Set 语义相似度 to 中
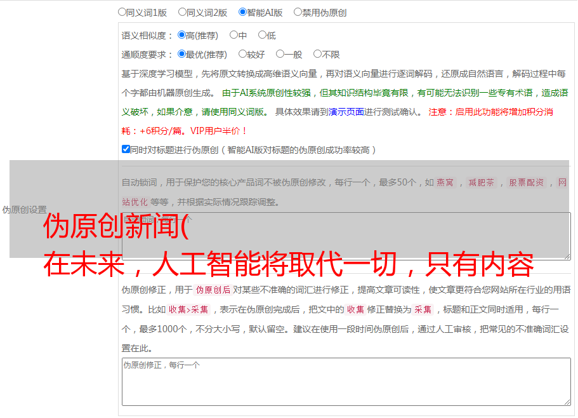Viewport: 578px width, 418px height. (233, 35)
